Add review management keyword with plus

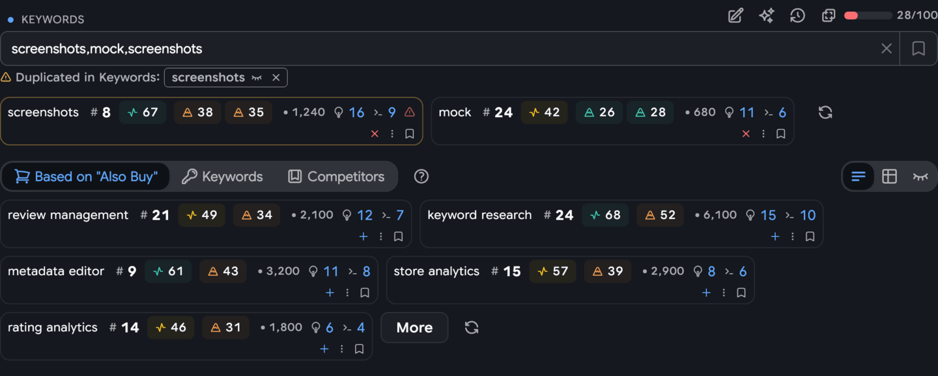[363, 237]
